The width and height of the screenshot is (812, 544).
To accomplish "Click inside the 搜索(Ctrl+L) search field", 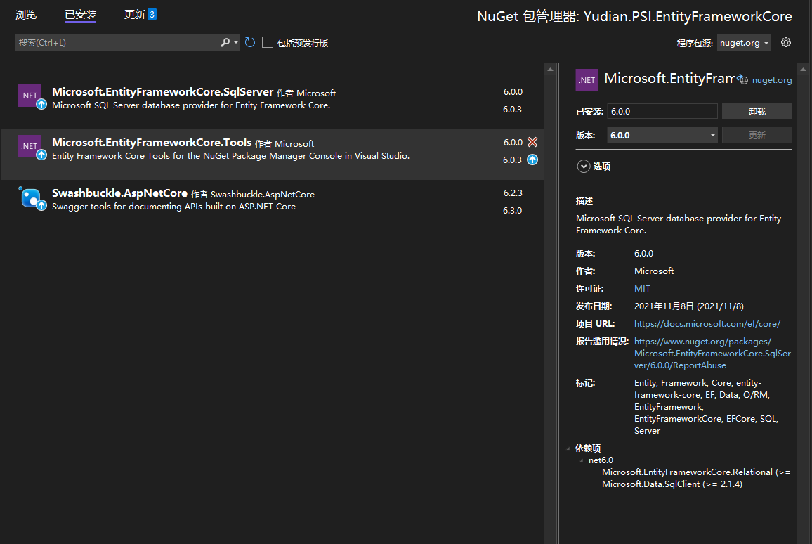I will tap(112, 42).
